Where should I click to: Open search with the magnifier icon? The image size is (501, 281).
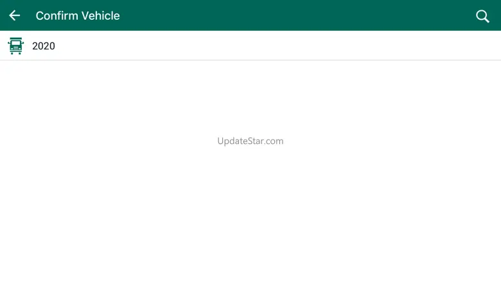482,16
